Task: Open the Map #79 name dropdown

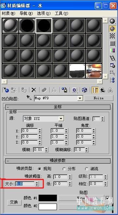Action: click(80, 98)
